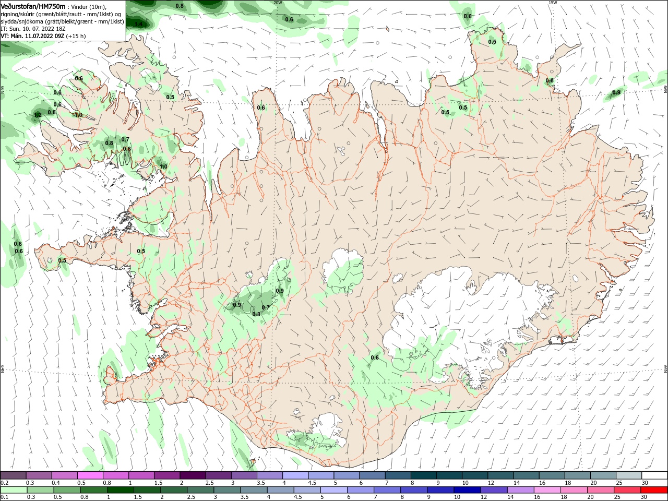This screenshot has height=501, width=668.
Task: Click the 'IT: Sun. 10. 07. 2022 18Z' line
Action: (33, 29)
